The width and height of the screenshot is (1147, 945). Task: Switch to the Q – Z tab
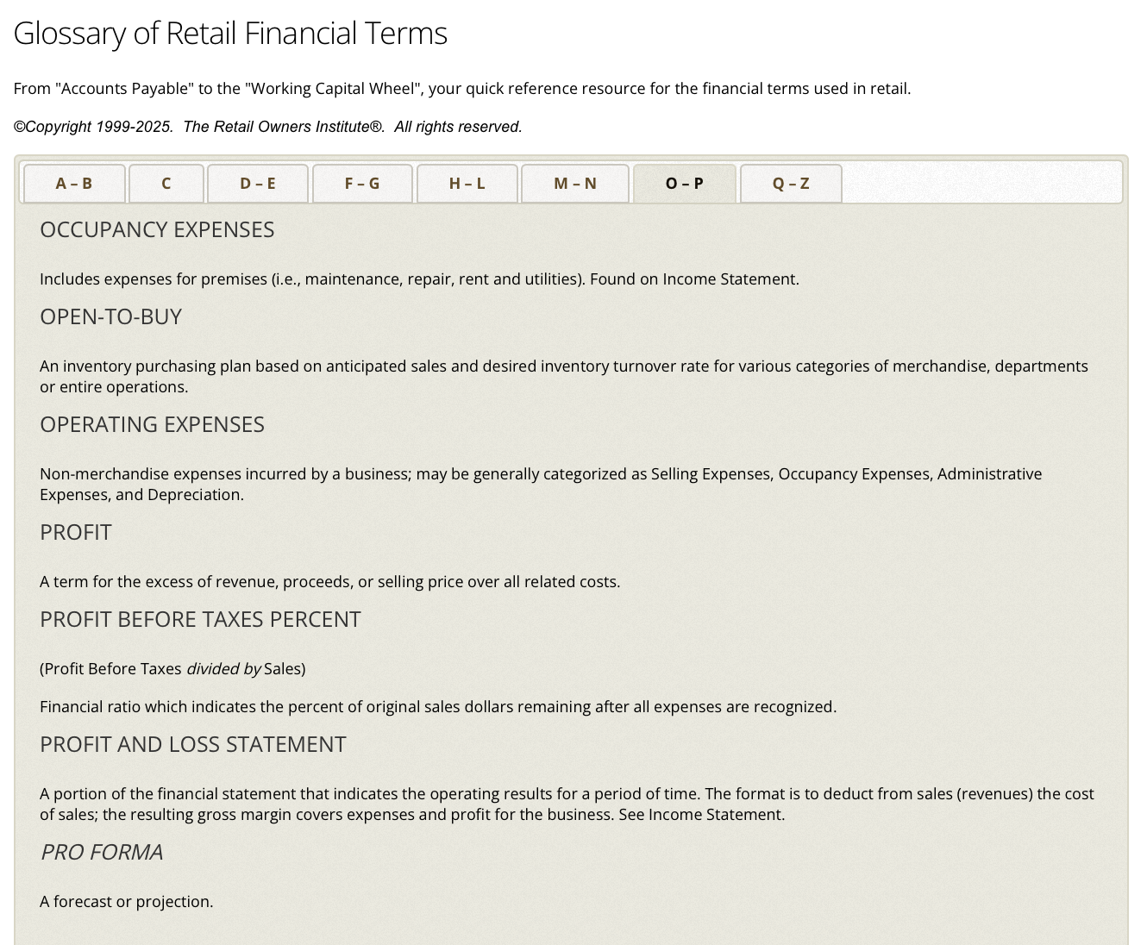791,184
